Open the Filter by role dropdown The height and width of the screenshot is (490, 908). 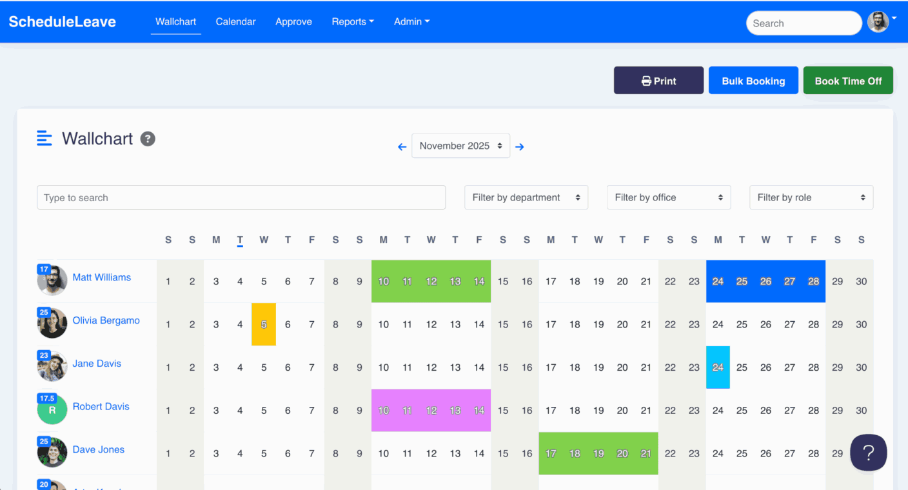tap(811, 197)
